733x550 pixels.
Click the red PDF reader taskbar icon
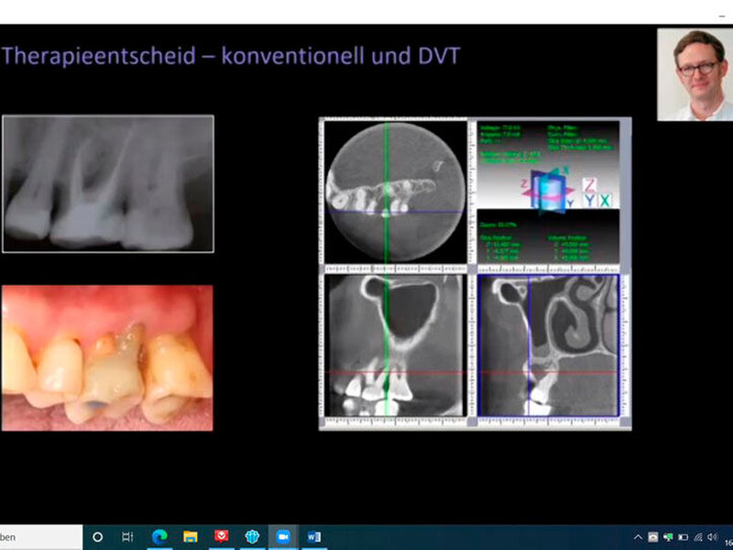pos(221,536)
